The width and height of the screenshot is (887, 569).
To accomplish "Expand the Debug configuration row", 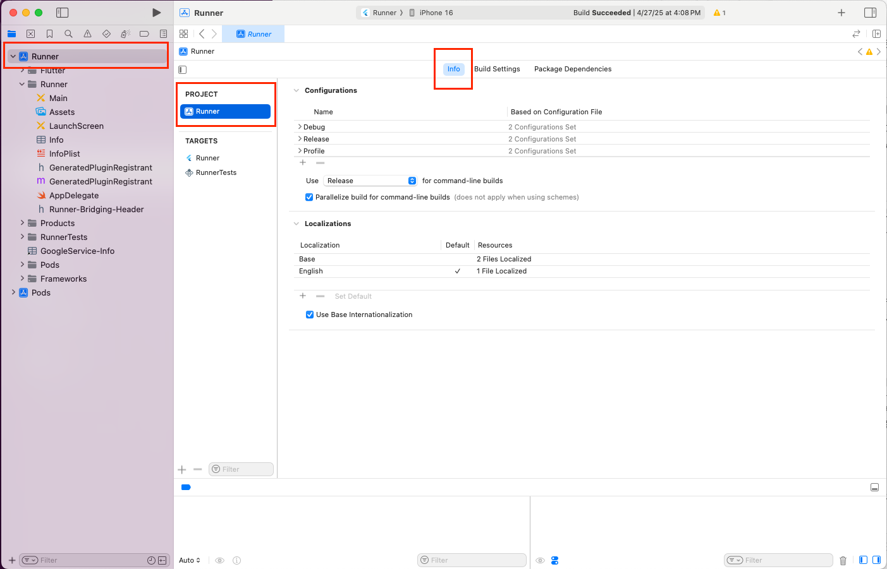I will (x=300, y=127).
